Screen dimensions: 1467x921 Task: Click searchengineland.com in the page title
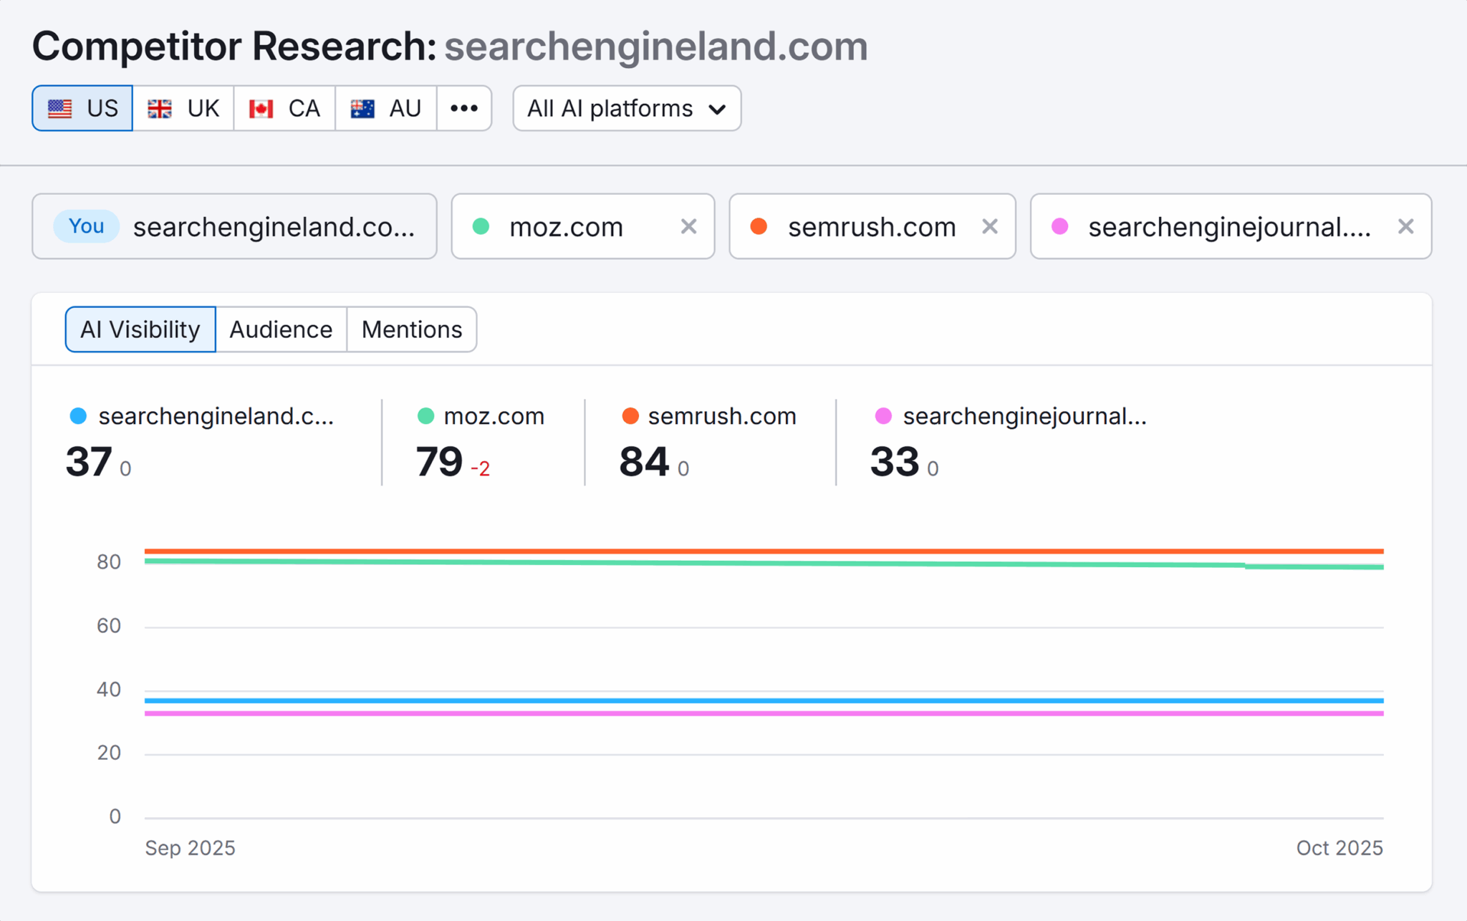tap(656, 47)
